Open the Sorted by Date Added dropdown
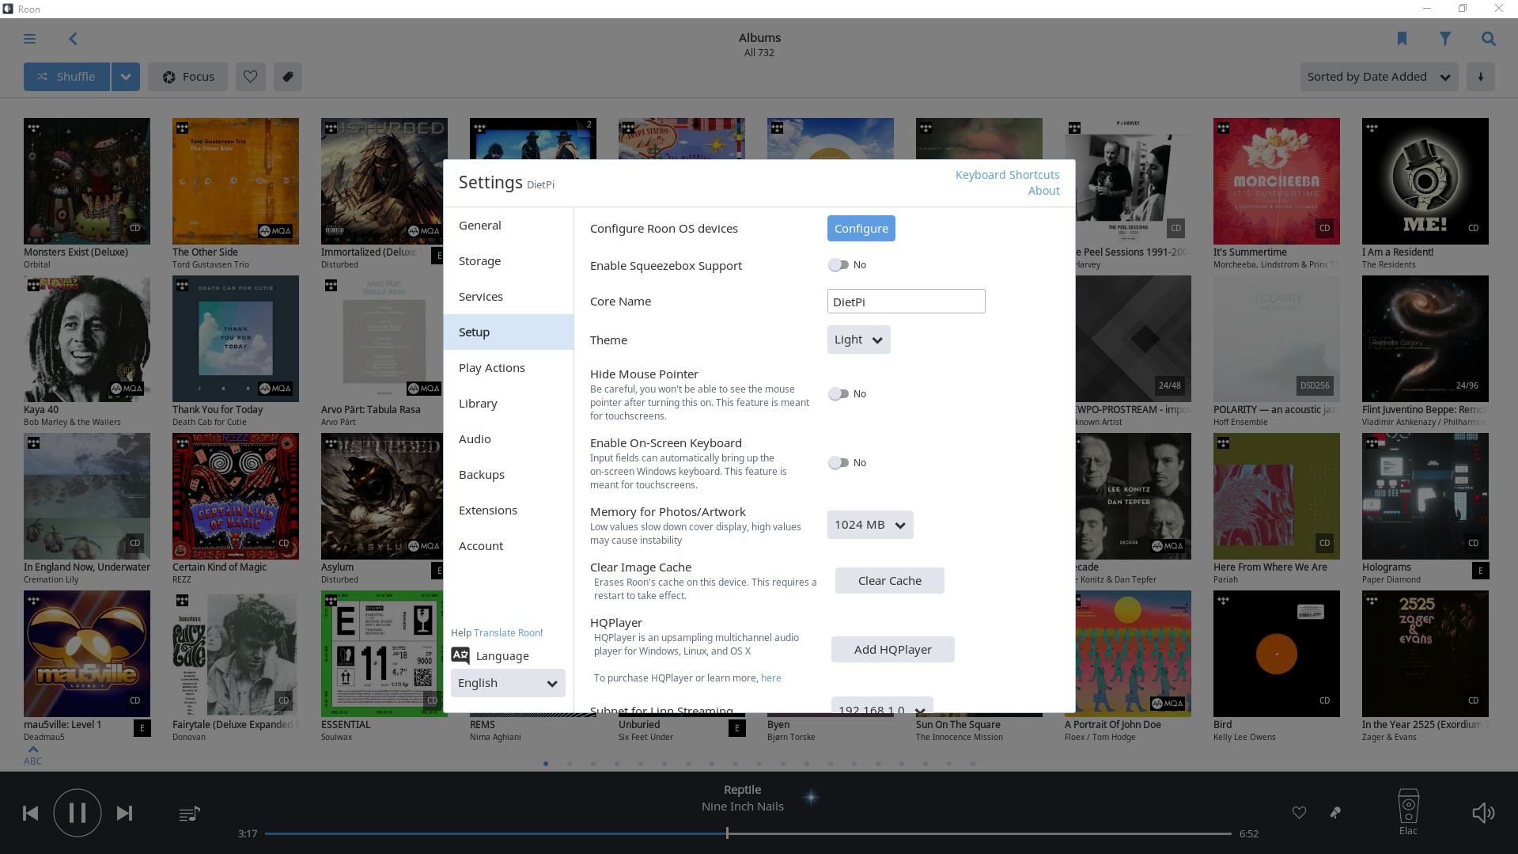 (x=1379, y=77)
